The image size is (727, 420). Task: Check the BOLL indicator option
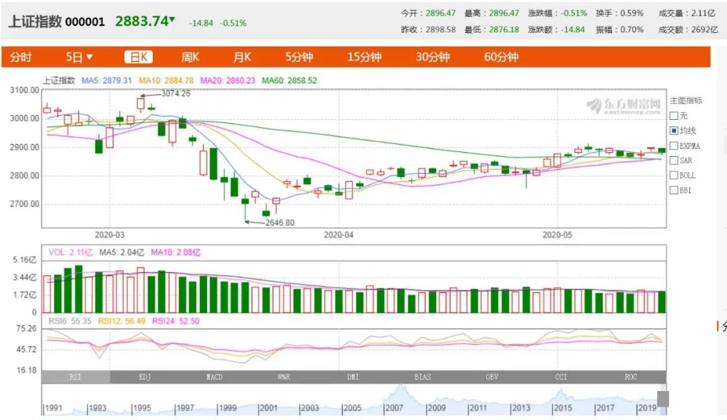[674, 175]
